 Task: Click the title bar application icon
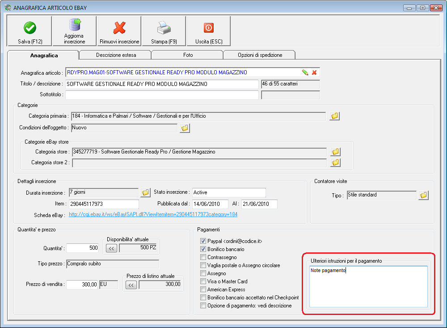click(x=8, y=8)
